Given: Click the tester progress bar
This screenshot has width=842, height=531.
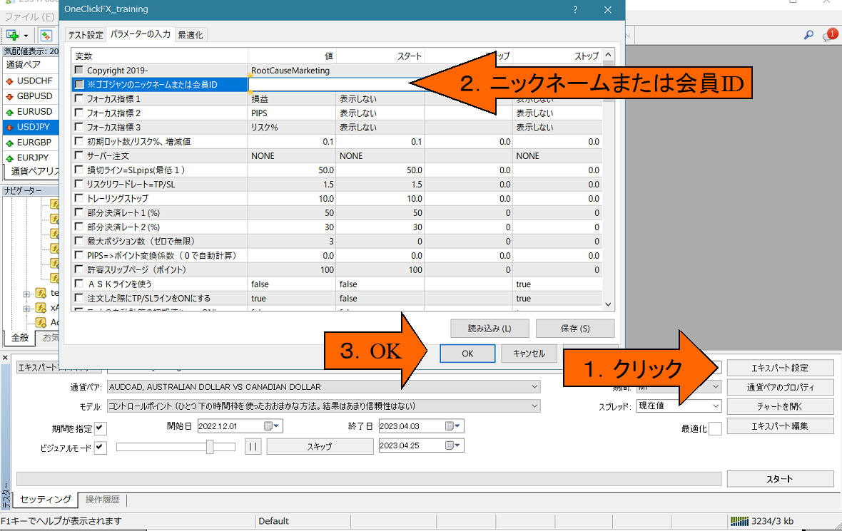Looking at the screenshot, I should (369, 479).
